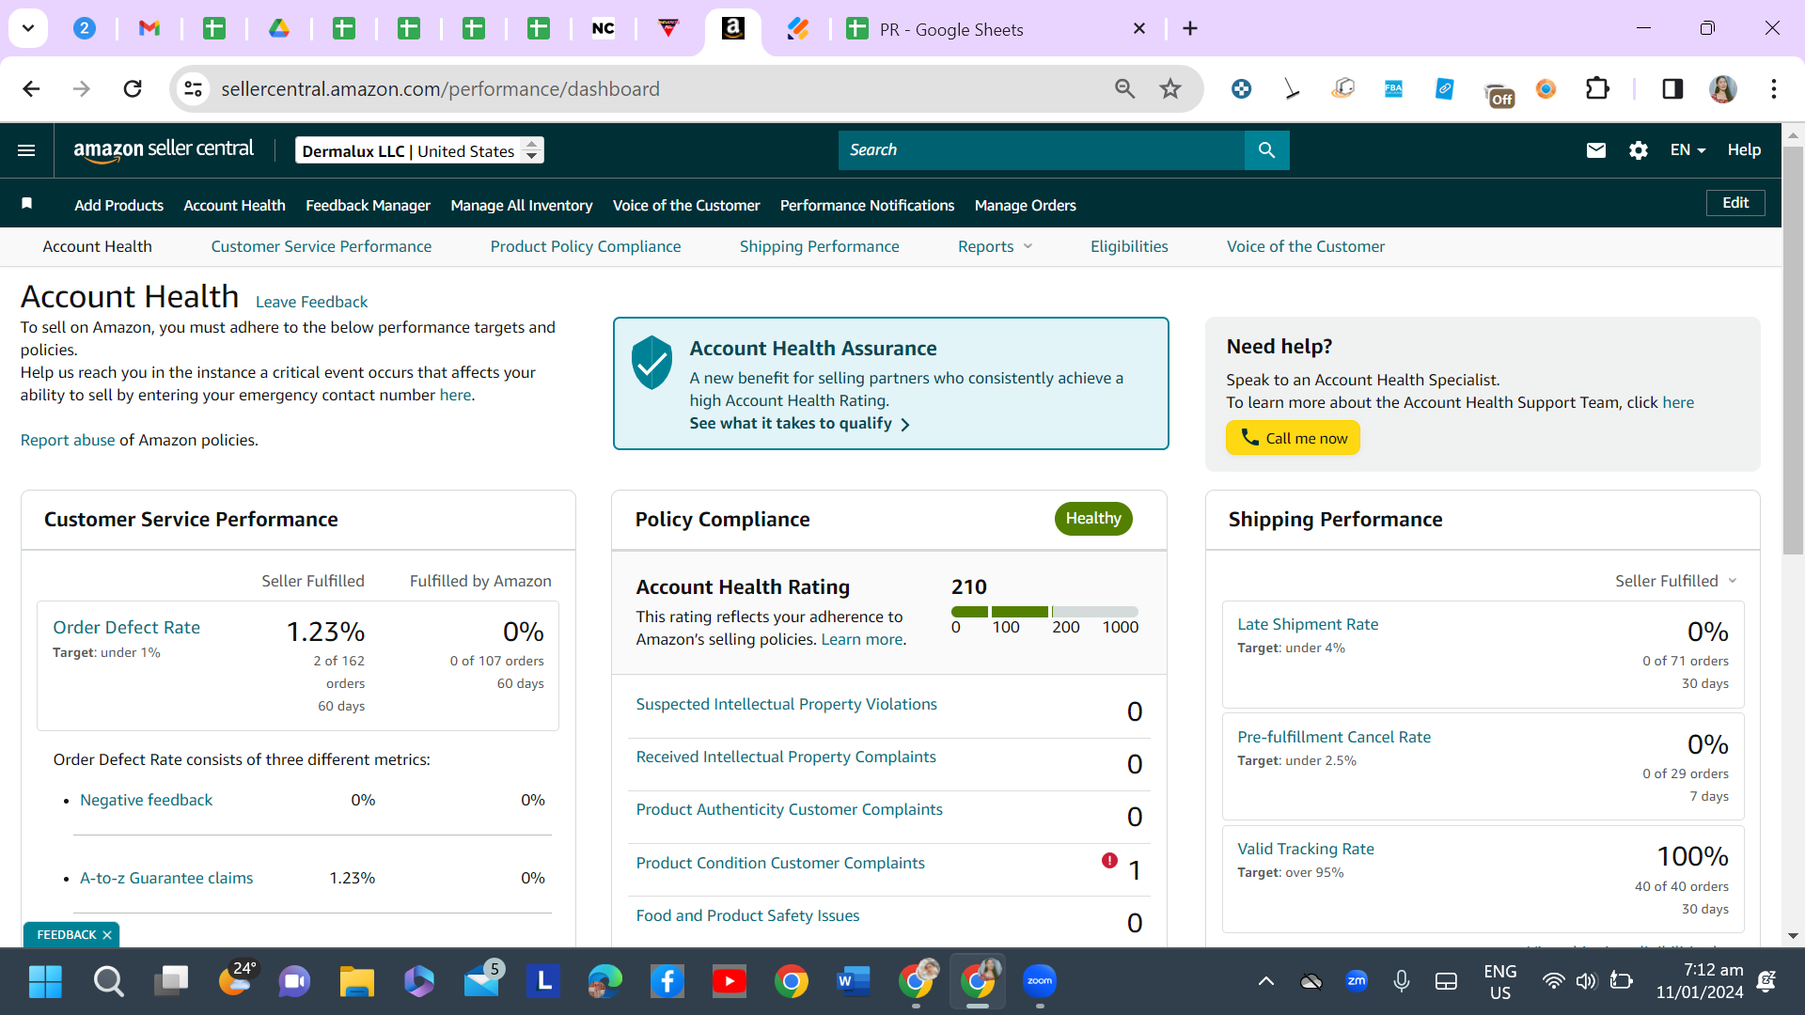
Task: Open the Order Defect Rate link
Action: [x=126, y=627]
